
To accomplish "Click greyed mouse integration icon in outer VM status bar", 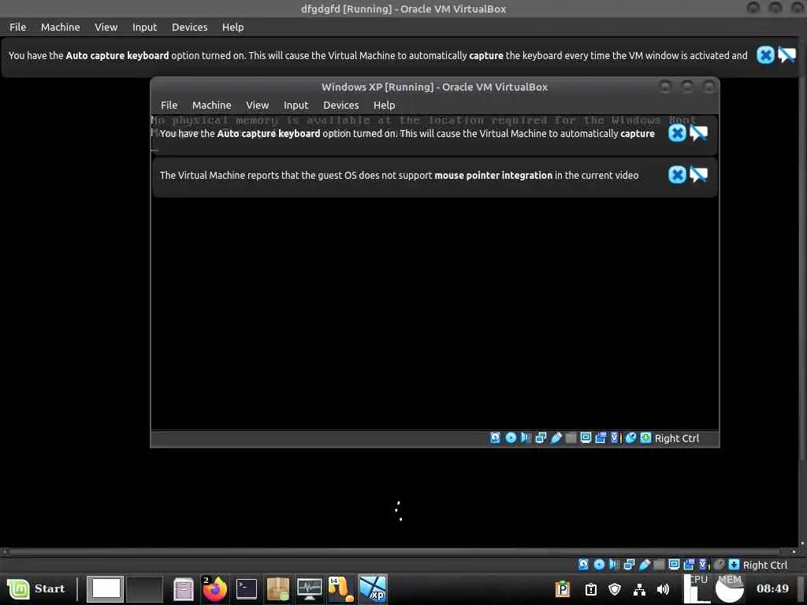I will point(720,564).
